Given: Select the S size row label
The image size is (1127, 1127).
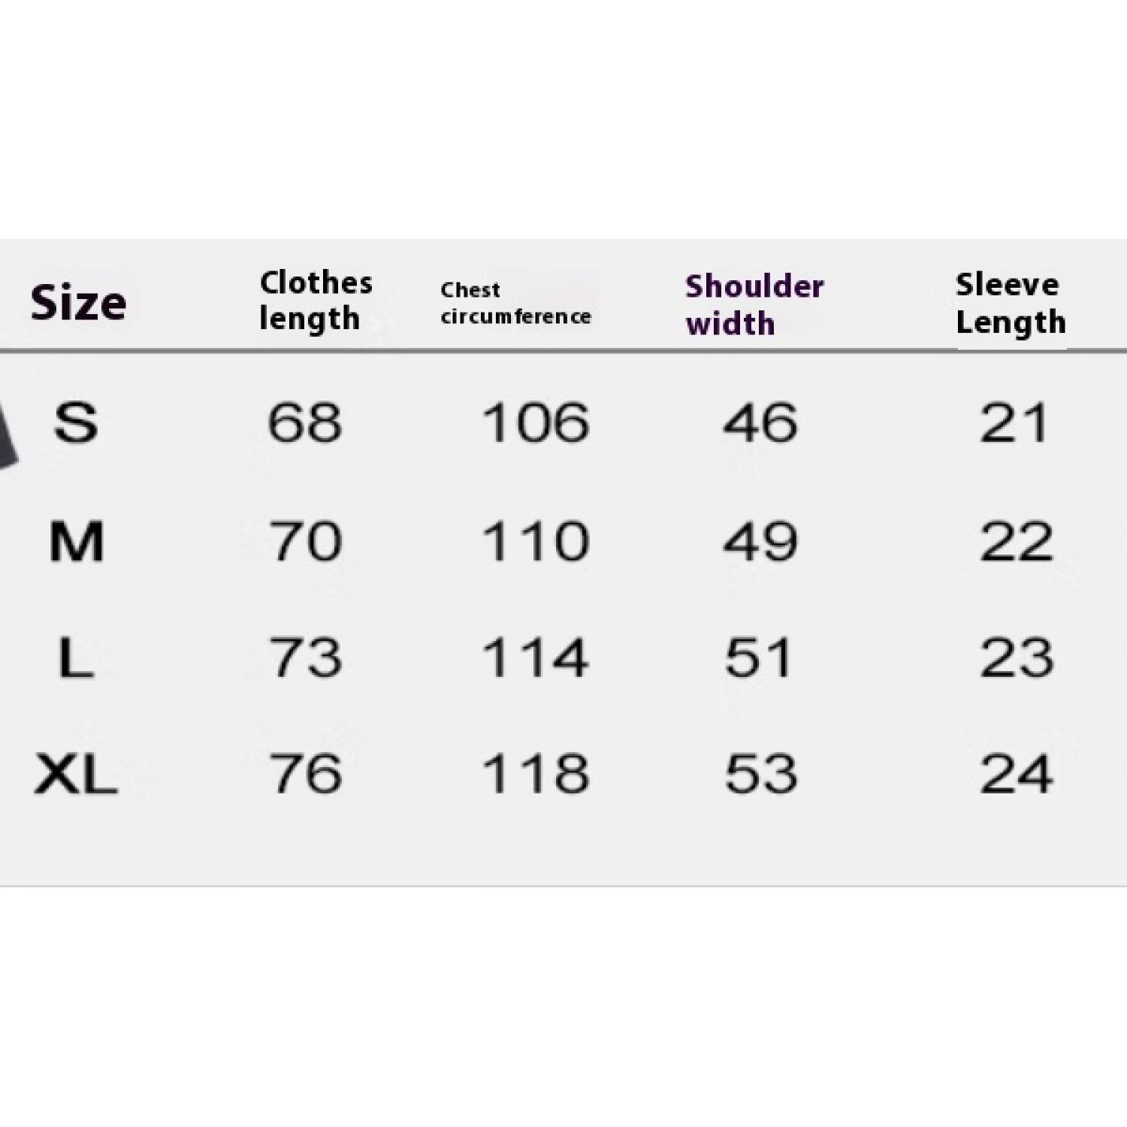Looking at the screenshot, I should [76, 422].
